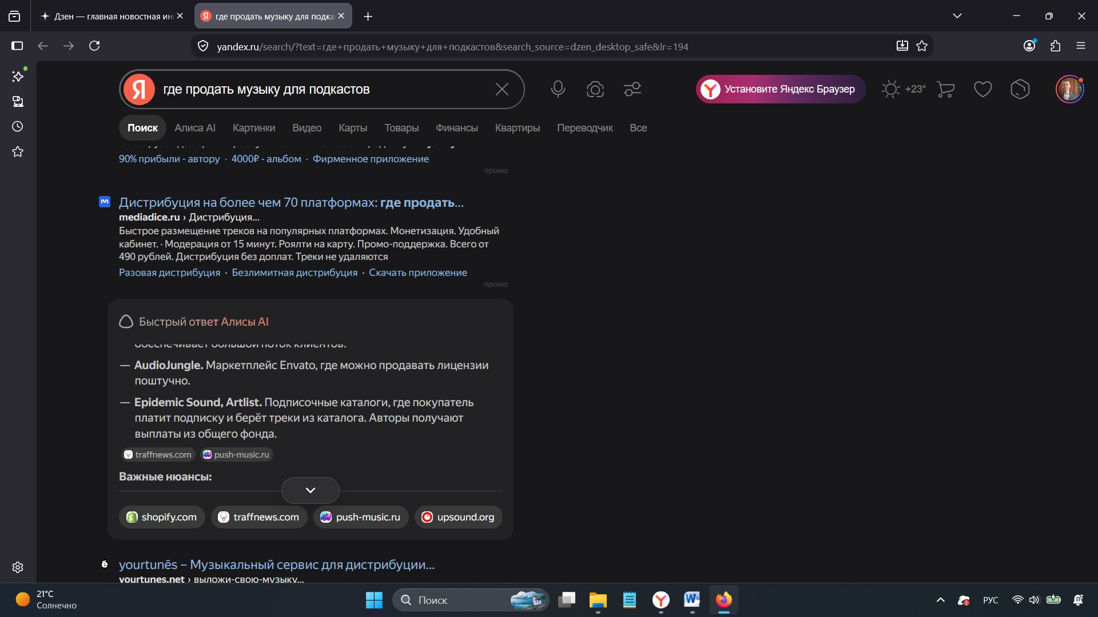Image resolution: width=1098 pixels, height=617 pixels.
Task: Open the Yandex user profile avatar
Action: tap(1070, 89)
